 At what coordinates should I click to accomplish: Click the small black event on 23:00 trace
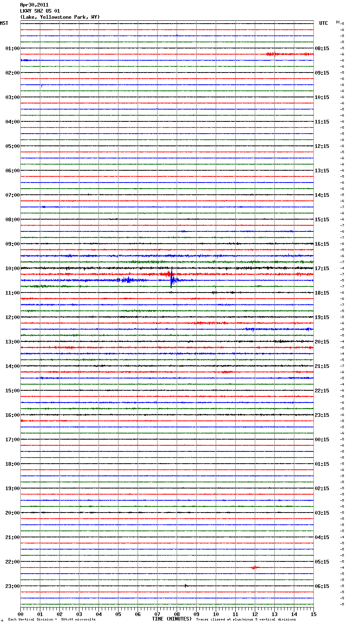coord(186,586)
